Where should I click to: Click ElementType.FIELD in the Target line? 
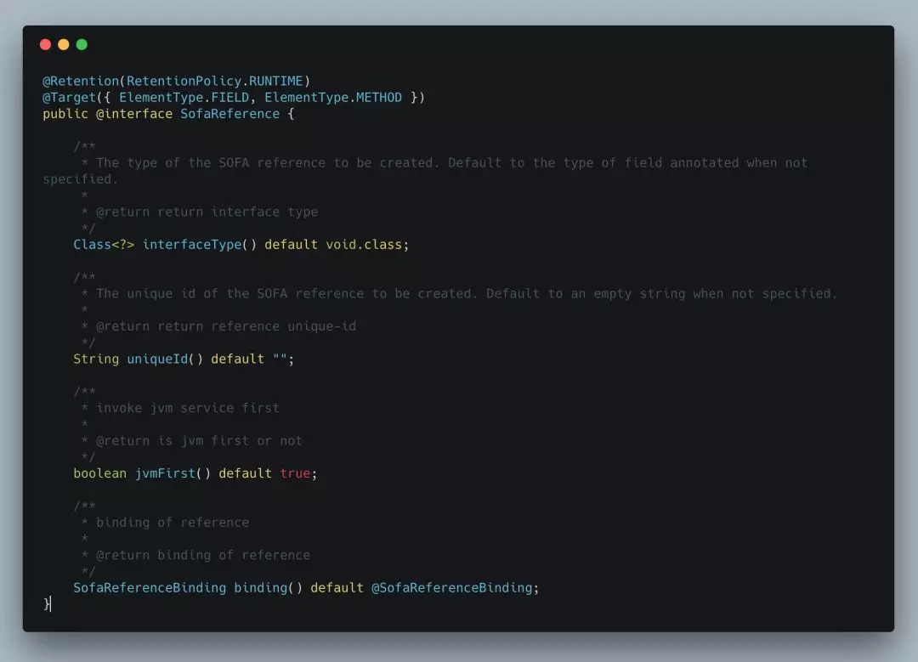pos(184,97)
